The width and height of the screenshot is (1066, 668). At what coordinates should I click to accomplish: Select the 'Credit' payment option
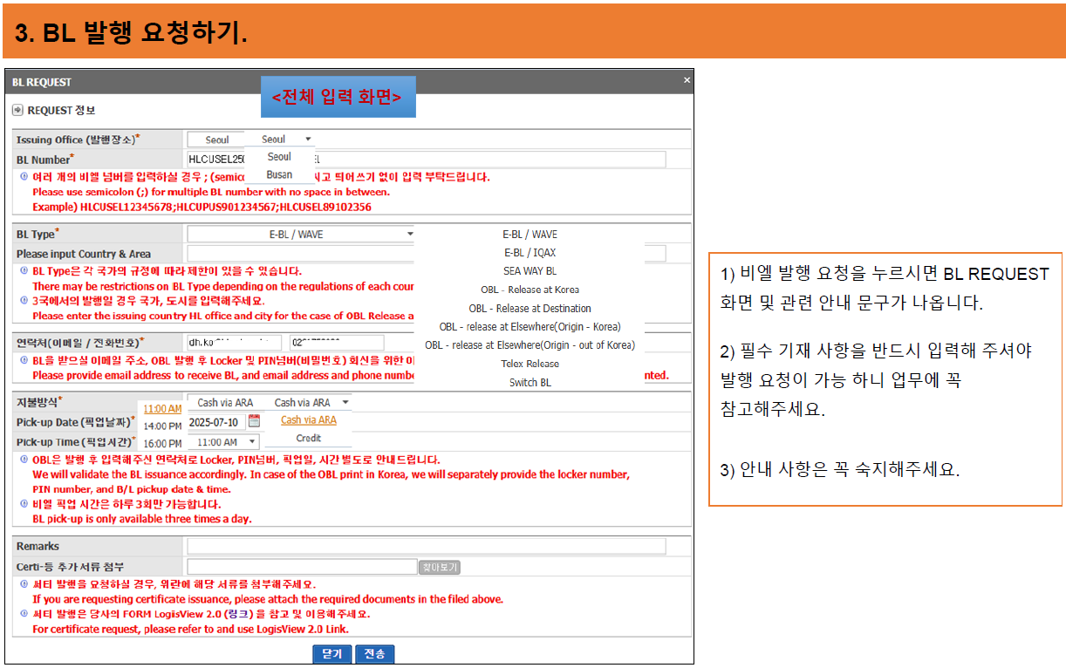point(308,437)
